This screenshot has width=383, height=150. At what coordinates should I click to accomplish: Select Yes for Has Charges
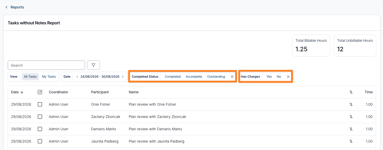(x=269, y=77)
